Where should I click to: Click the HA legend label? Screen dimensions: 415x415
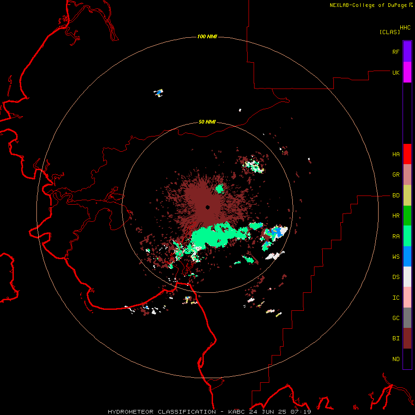[x=396, y=154]
